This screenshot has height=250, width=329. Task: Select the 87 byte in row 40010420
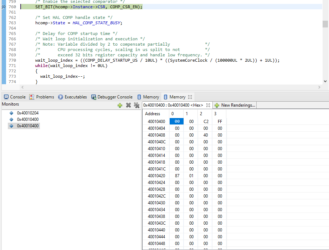[x=177, y=176]
